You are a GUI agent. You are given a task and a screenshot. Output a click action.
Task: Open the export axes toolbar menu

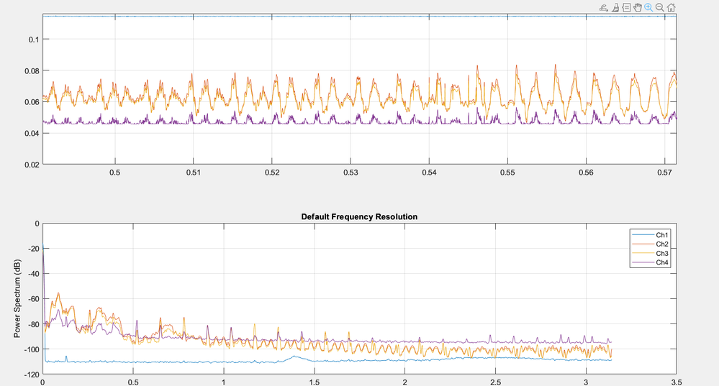[603, 7]
